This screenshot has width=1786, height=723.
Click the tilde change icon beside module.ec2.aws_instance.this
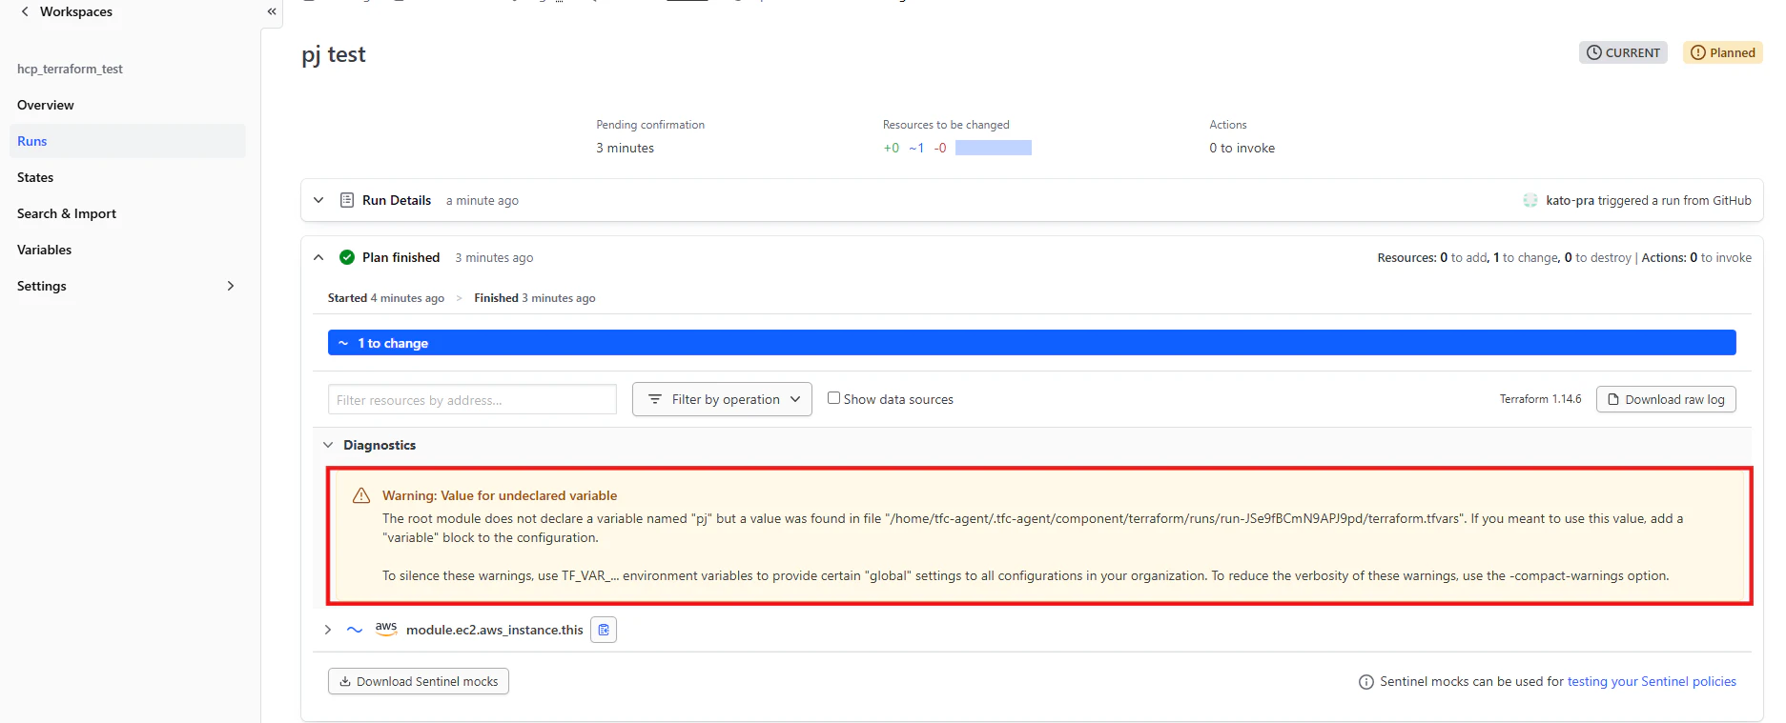[x=355, y=630]
